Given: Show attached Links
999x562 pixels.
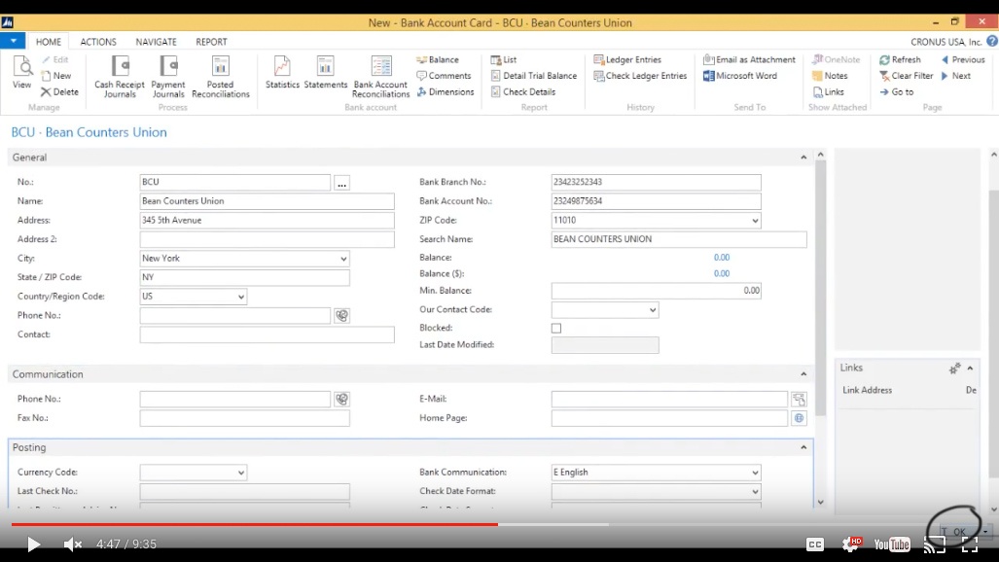Looking at the screenshot, I should 828,91.
